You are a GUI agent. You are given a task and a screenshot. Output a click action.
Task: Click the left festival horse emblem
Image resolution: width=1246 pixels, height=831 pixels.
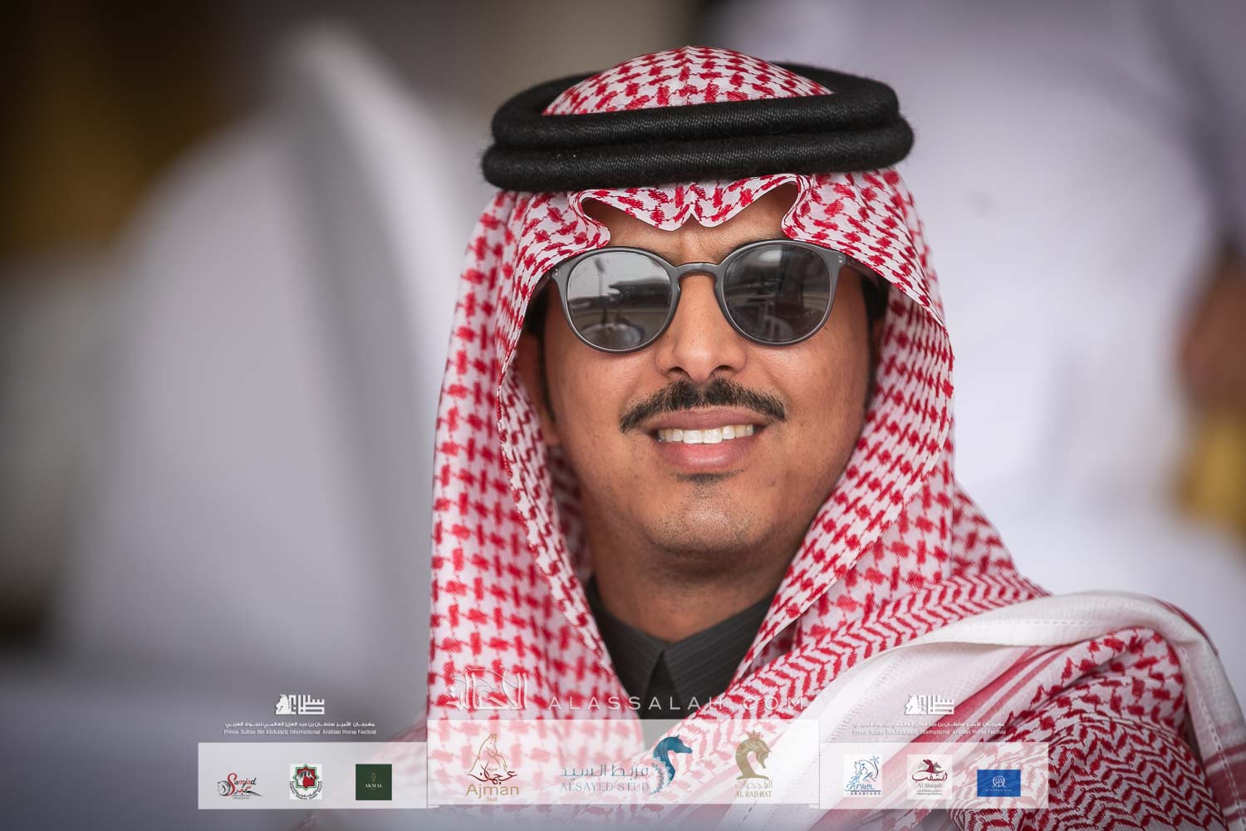coord(299,706)
